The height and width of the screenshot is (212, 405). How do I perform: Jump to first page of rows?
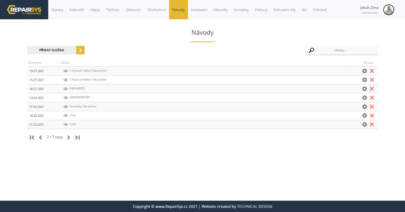pyautogui.click(x=32, y=137)
